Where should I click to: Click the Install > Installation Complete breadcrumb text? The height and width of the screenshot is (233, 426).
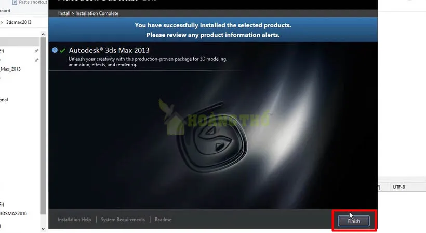point(88,13)
